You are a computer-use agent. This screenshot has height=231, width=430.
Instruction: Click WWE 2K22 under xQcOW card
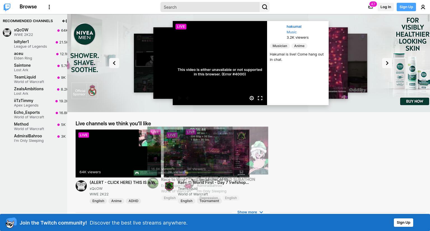click(x=99, y=194)
